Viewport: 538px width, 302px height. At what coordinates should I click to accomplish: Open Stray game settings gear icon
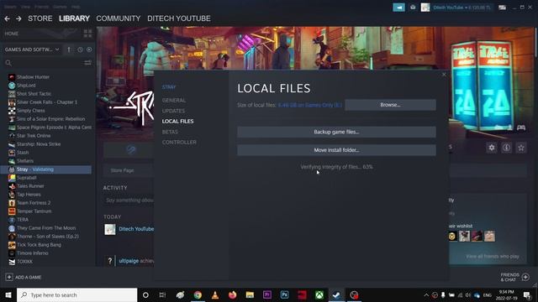(491, 148)
